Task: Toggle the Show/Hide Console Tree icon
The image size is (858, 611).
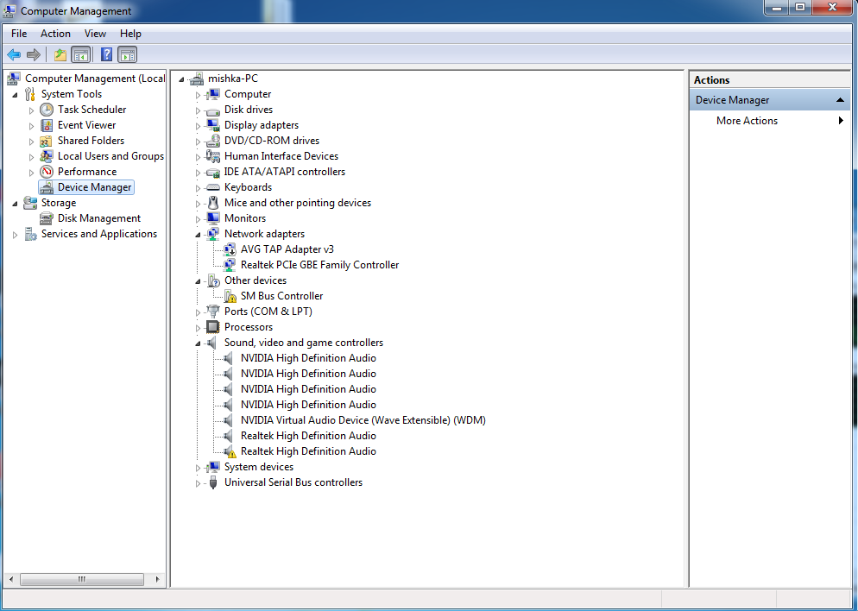Action: (81, 55)
